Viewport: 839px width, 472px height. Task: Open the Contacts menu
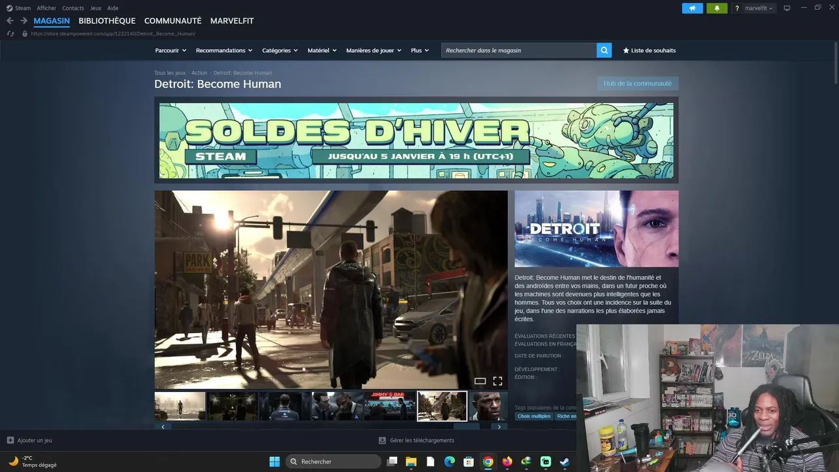[73, 8]
